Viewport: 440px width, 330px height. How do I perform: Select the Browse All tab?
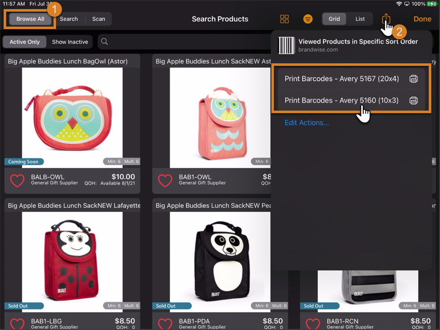coord(30,19)
